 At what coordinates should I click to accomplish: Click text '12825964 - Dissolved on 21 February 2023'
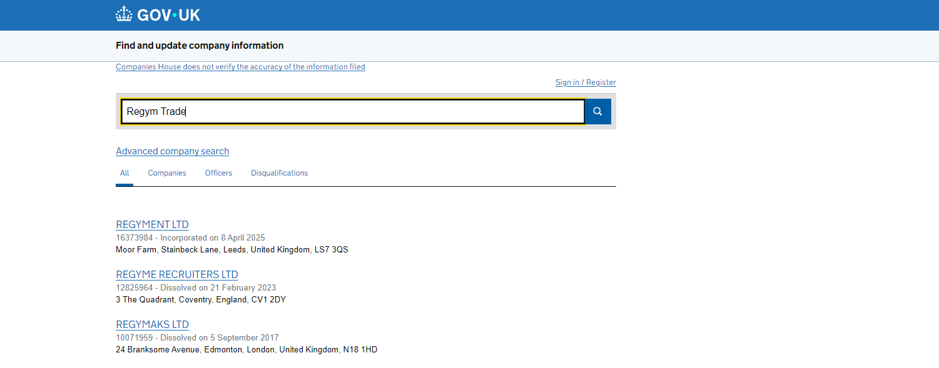196,288
